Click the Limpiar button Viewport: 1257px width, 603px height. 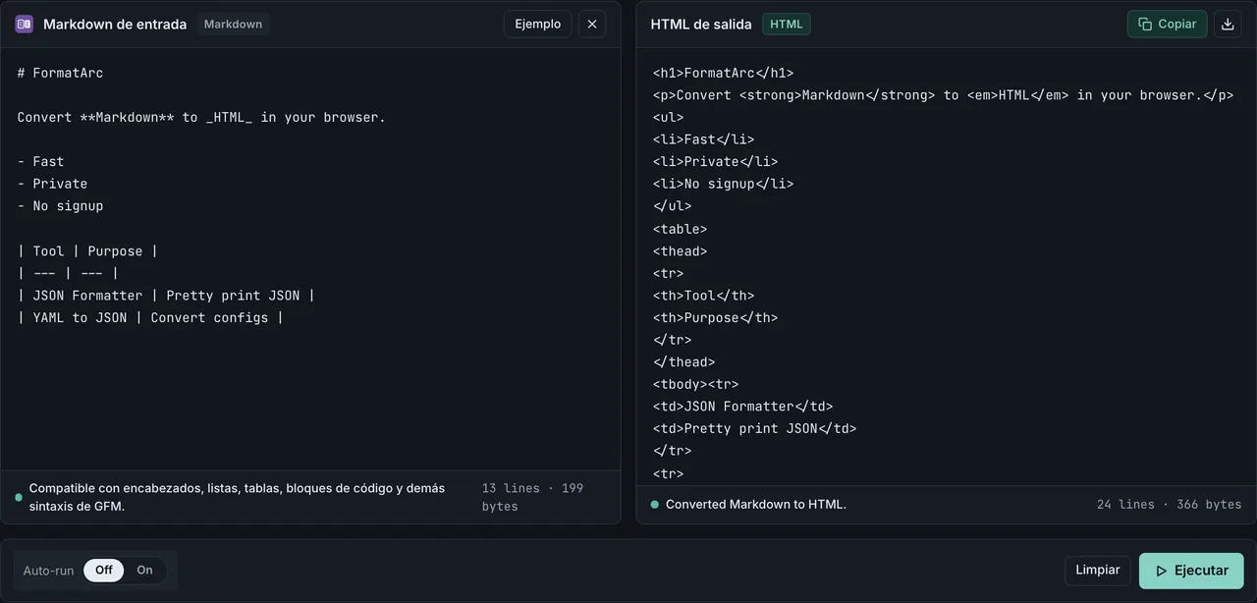(1098, 571)
